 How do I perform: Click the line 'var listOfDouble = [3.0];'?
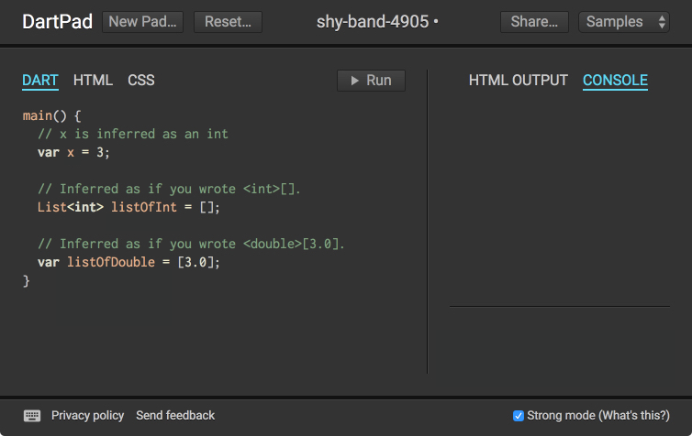coord(128,262)
